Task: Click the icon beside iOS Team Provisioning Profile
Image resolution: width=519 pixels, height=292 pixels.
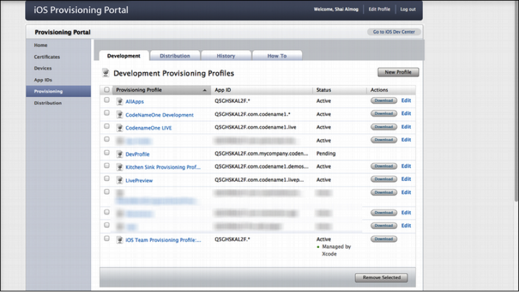Action: click(x=120, y=240)
